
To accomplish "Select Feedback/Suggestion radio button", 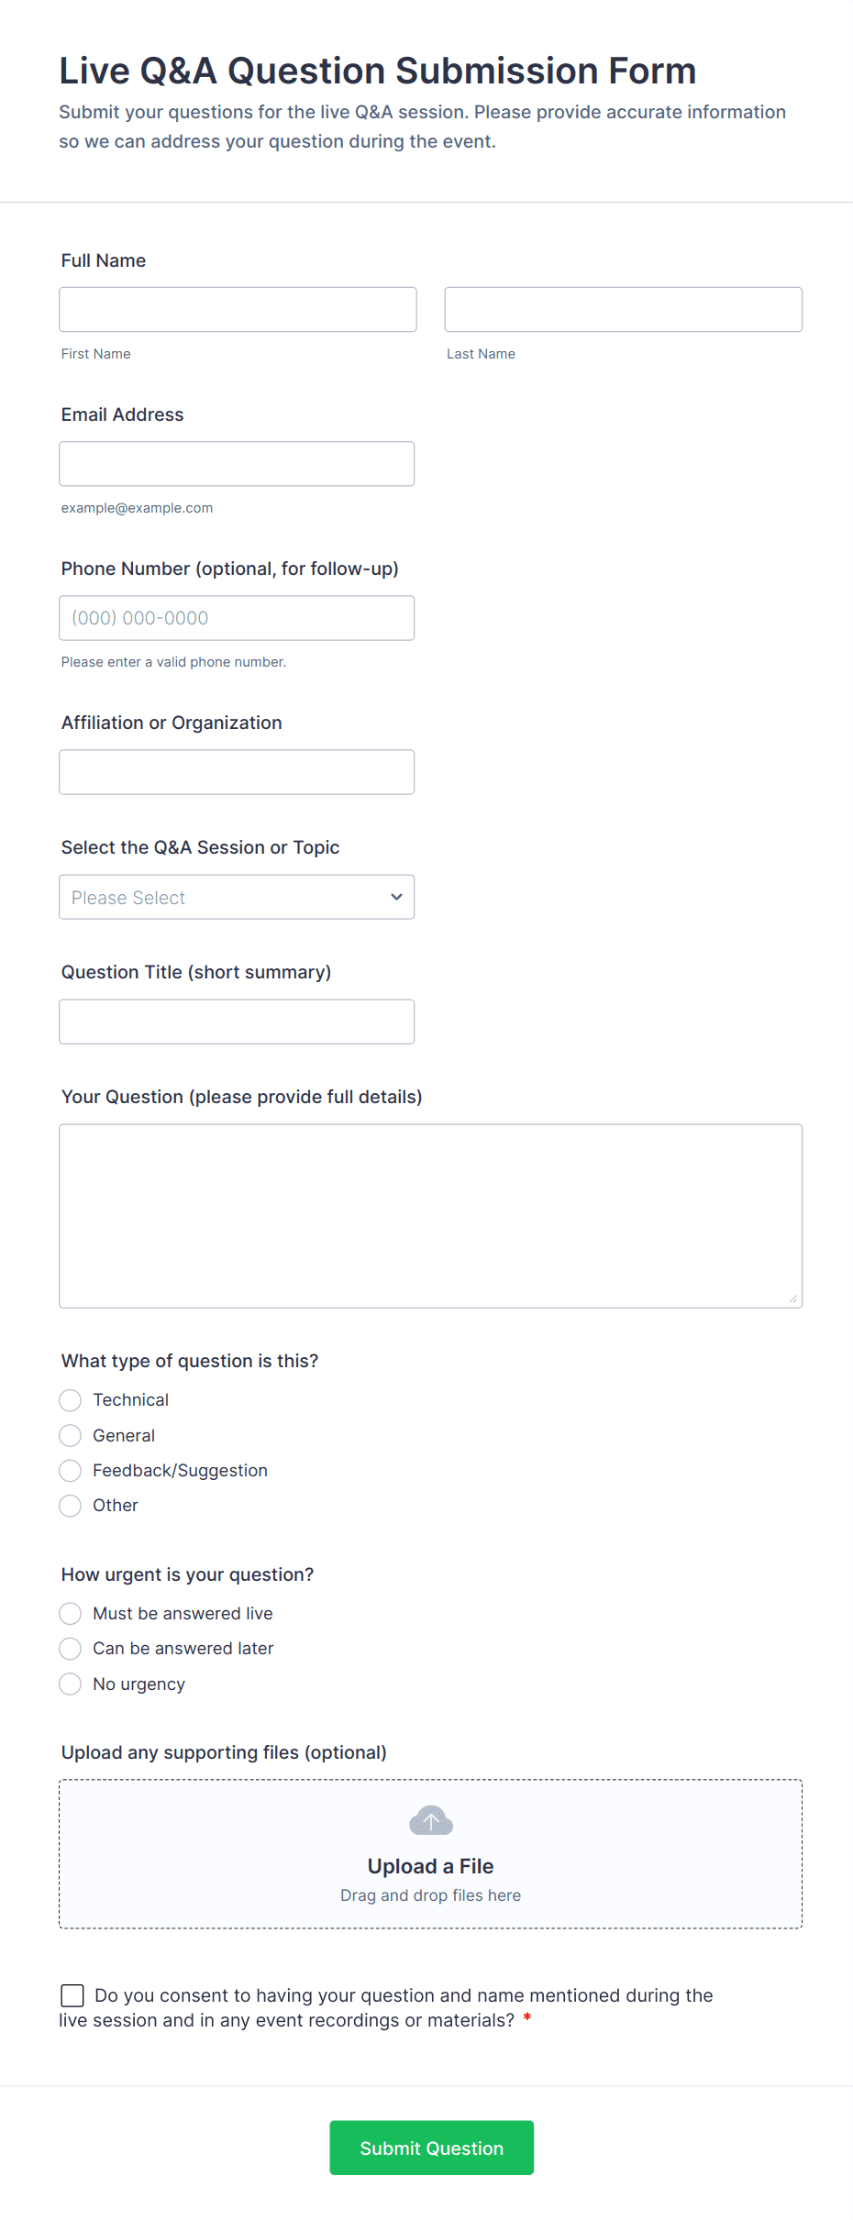I will point(71,1471).
